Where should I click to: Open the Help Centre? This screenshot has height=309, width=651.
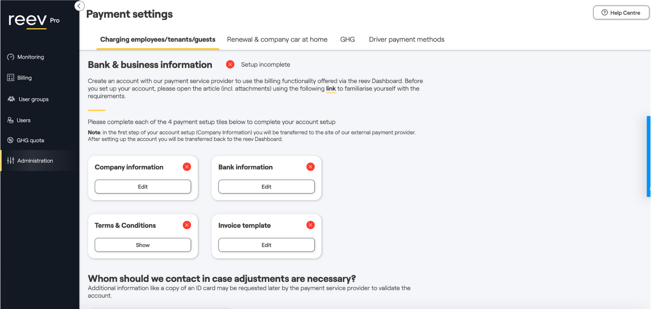pyautogui.click(x=621, y=13)
